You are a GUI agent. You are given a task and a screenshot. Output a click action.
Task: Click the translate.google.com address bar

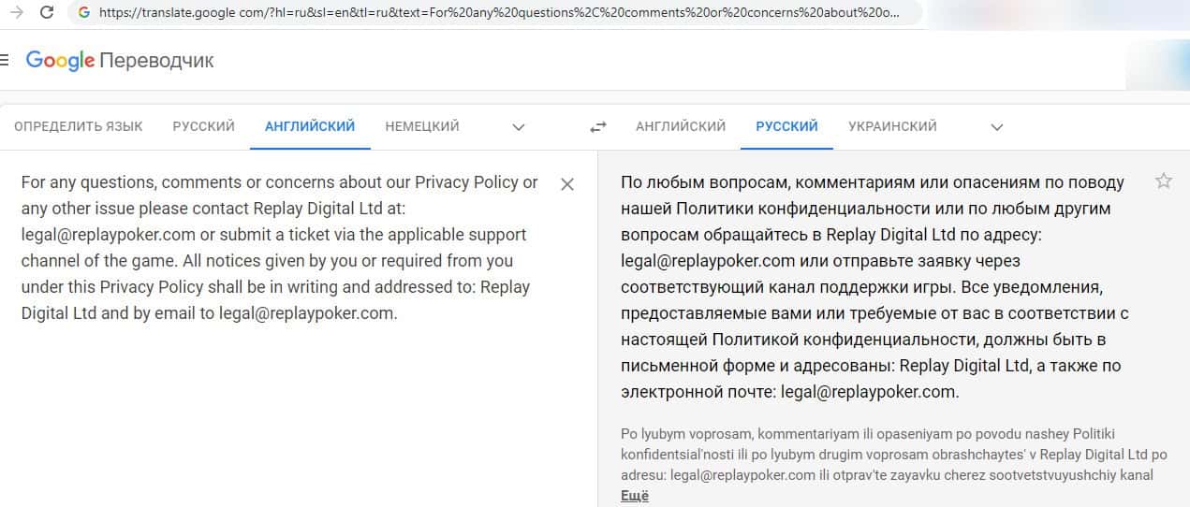(496, 13)
